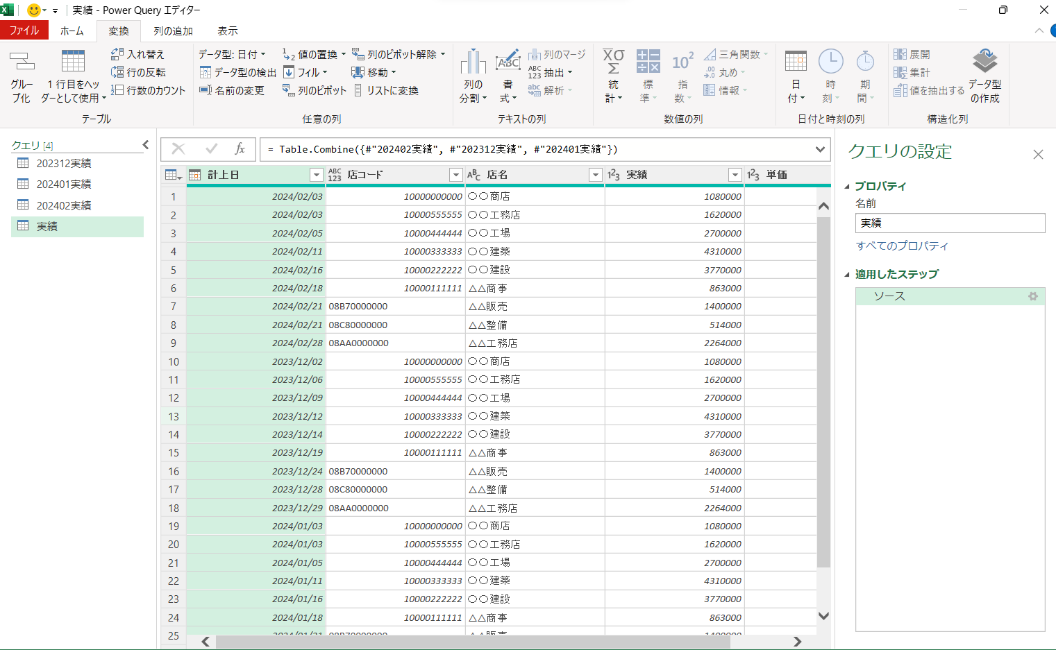
Task: Click vertical scrollbar down arrow
Action: click(x=823, y=615)
